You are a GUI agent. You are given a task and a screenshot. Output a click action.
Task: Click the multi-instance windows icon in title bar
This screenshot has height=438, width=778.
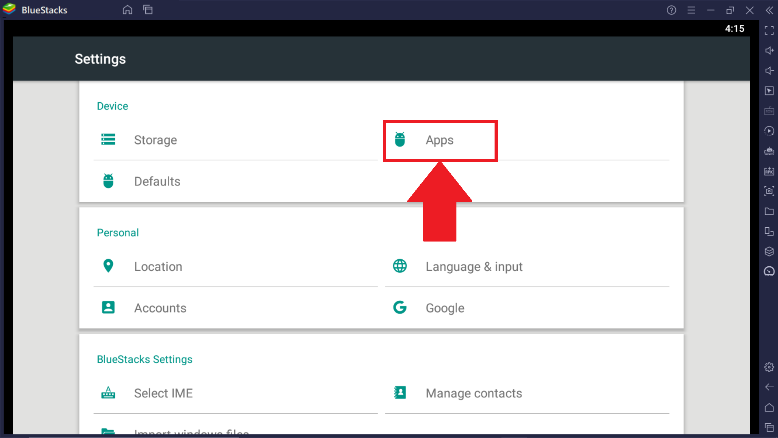click(148, 10)
